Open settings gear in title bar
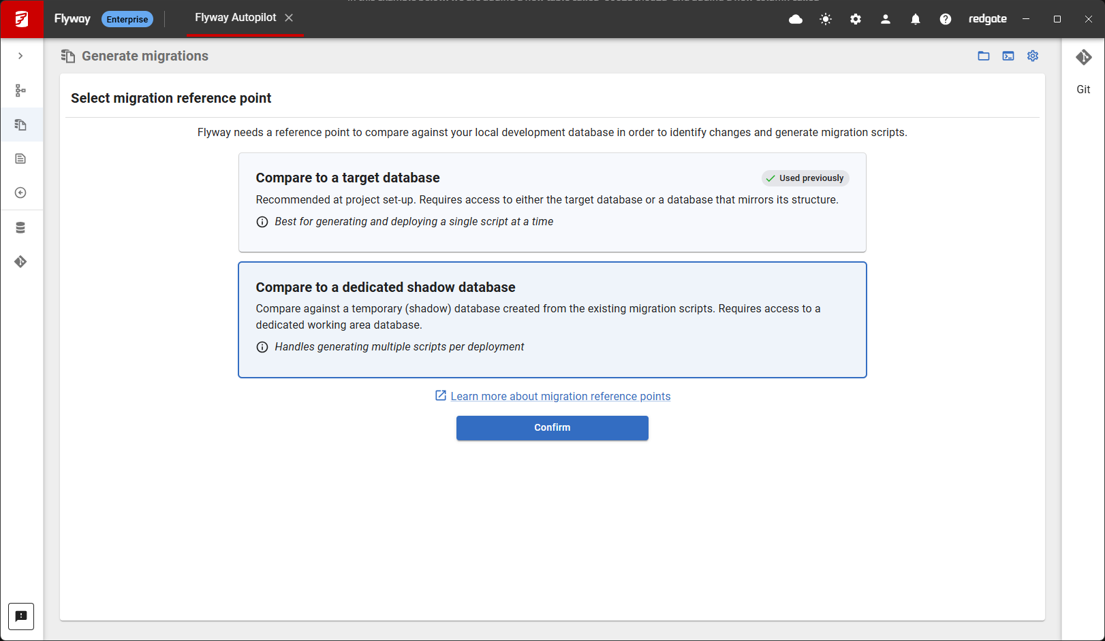The image size is (1105, 641). pyautogui.click(x=856, y=19)
